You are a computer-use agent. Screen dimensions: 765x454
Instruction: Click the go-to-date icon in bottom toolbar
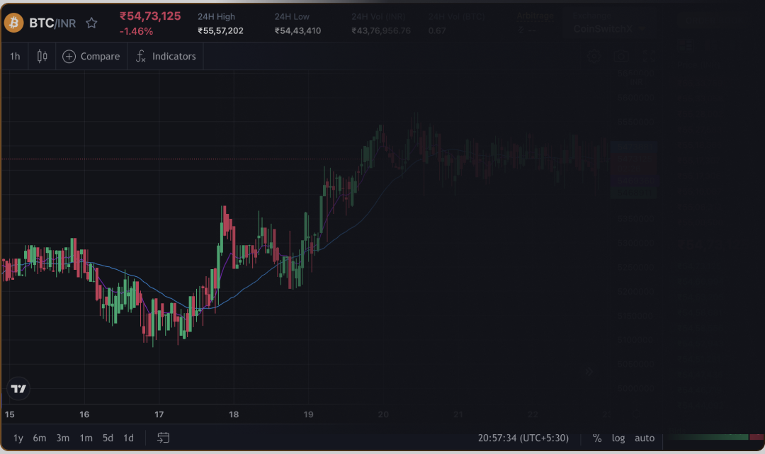(x=163, y=438)
